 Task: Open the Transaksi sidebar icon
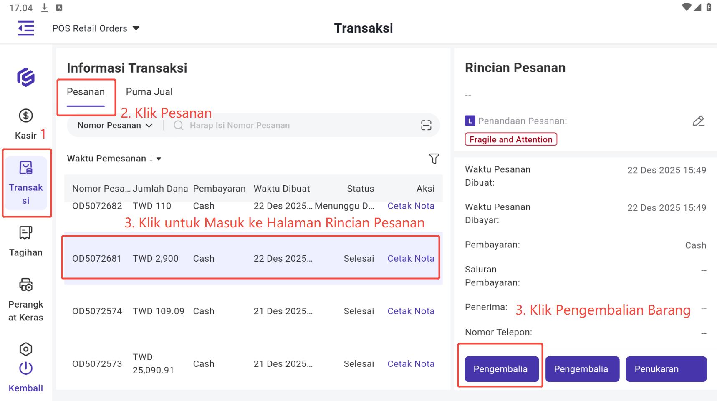pyautogui.click(x=26, y=168)
